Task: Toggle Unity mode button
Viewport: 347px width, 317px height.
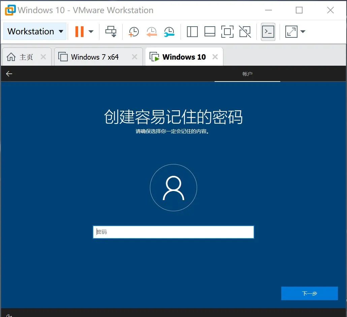Action: (245, 31)
